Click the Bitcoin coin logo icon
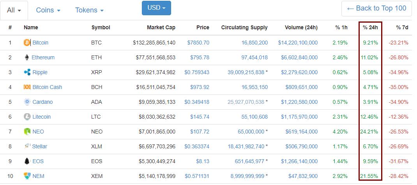 (27, 43)
